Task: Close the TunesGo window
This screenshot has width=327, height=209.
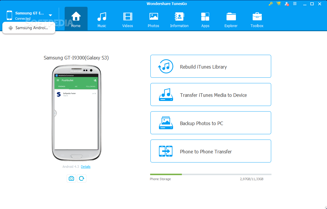Action: pyautogui.click(x=319, y=4)
